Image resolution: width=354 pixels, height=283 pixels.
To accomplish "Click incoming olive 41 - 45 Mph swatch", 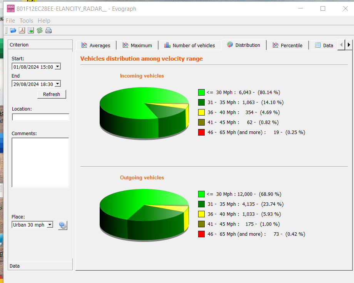I will point(201,122).
